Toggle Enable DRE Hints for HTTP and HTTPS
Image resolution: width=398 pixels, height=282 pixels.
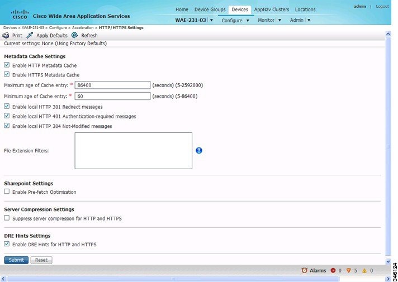(x=7, y=244)
